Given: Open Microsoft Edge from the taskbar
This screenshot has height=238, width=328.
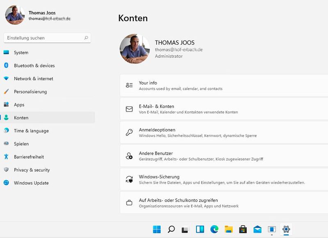Looking at the screenshot, I should 215,229.
